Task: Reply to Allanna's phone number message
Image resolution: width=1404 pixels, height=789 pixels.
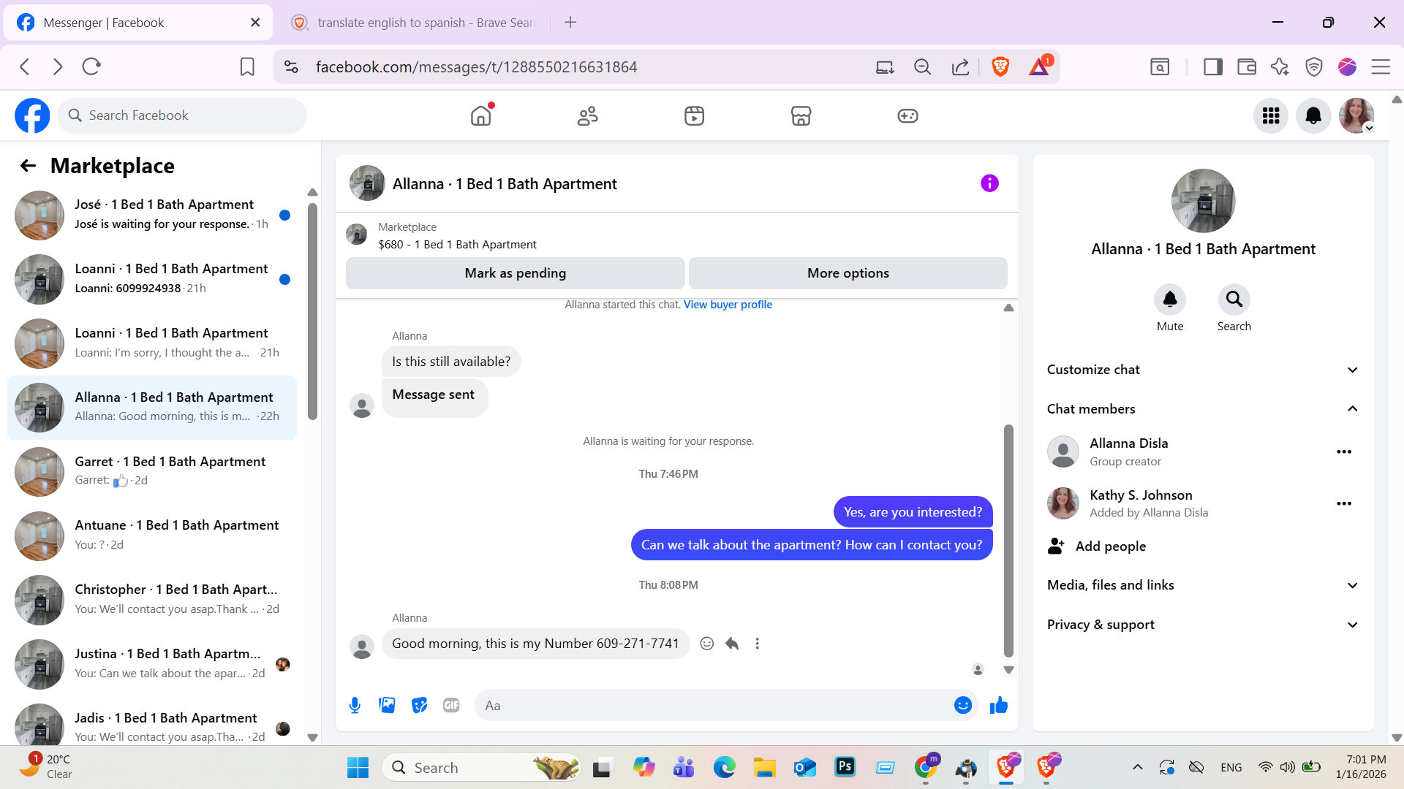Action: click(732, 644)
